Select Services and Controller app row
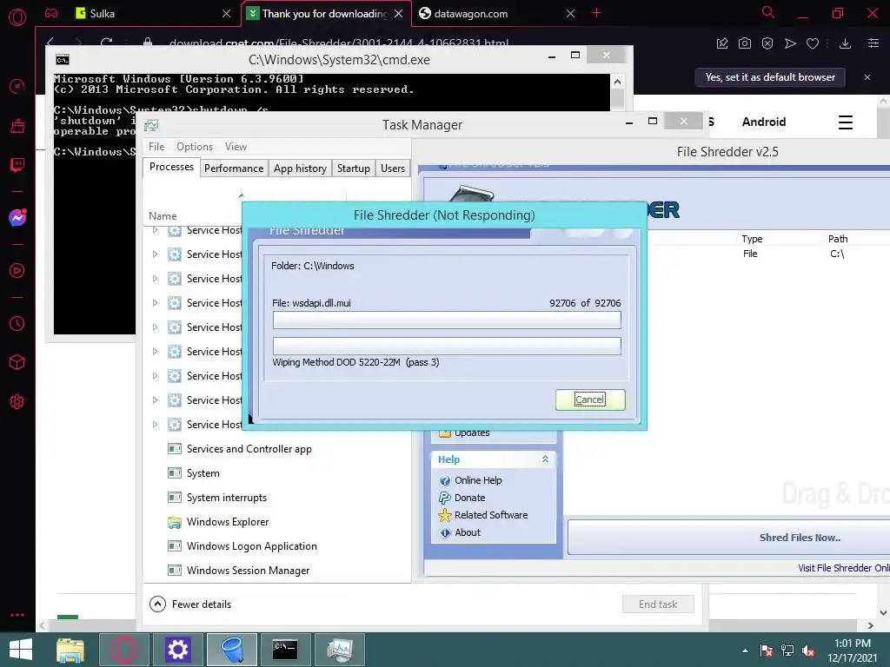 point(277,449)
